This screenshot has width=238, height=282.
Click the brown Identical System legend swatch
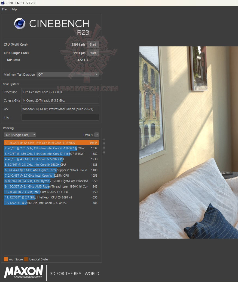point(26,259)
